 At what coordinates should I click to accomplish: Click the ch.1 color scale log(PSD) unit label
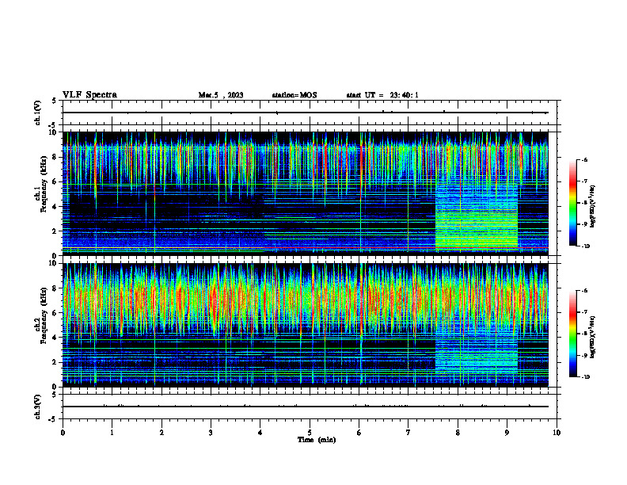[x=593, y=206]
